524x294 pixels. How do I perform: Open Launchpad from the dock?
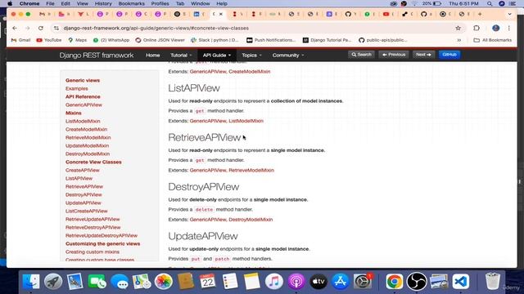tap(53, 282)
